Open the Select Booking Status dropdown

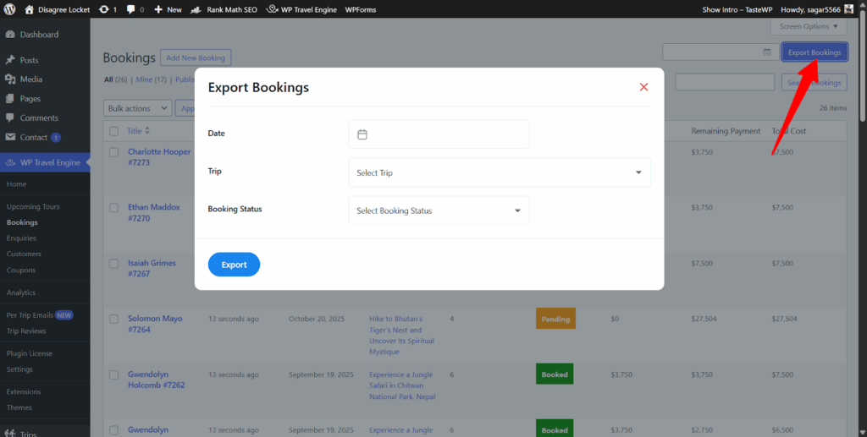coord(439,210)
